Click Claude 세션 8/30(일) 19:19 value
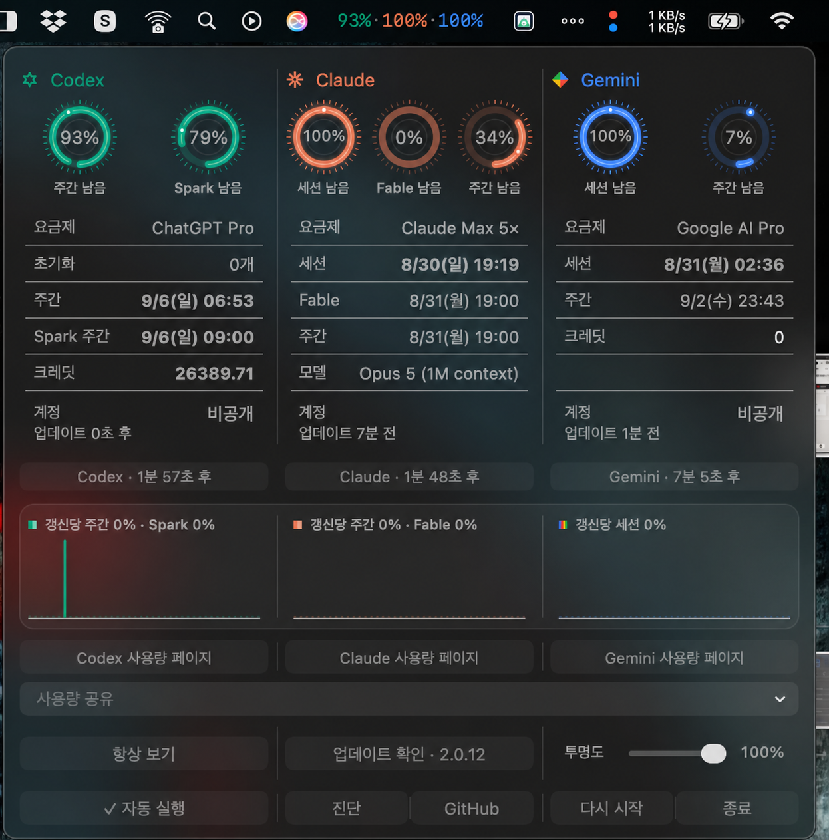This screenshot has width=829, height=840. coord(460,265)
